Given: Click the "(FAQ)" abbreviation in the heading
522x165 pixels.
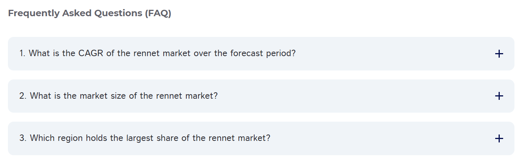Looking at the screenshot, I should (x=158, y=14).
